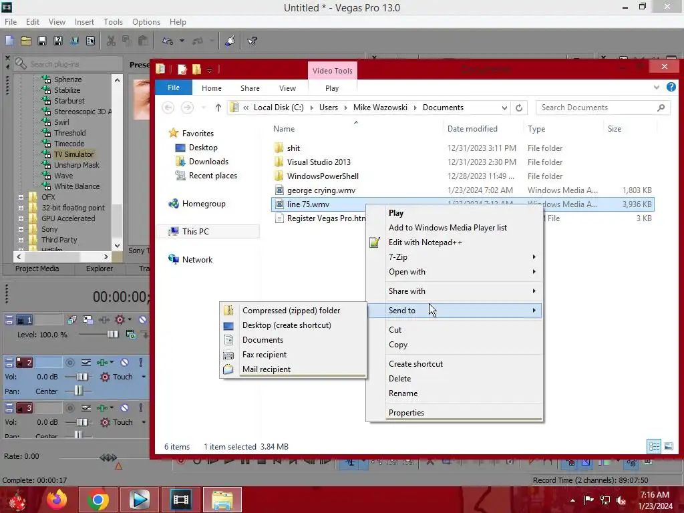Open the Tools menu in Vegas
Viewport: 684px width, 513px height.
(x=113, y=22)
